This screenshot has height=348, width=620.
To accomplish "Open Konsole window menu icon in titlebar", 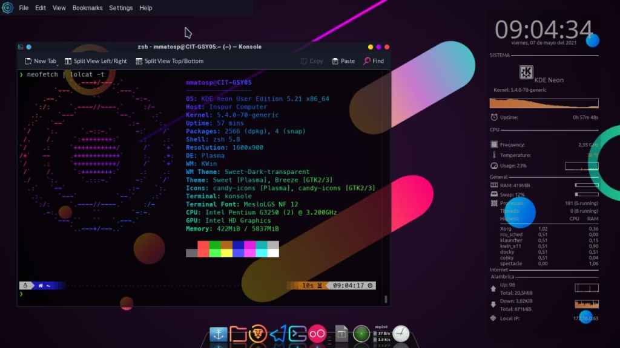I will tap(21, 47).
